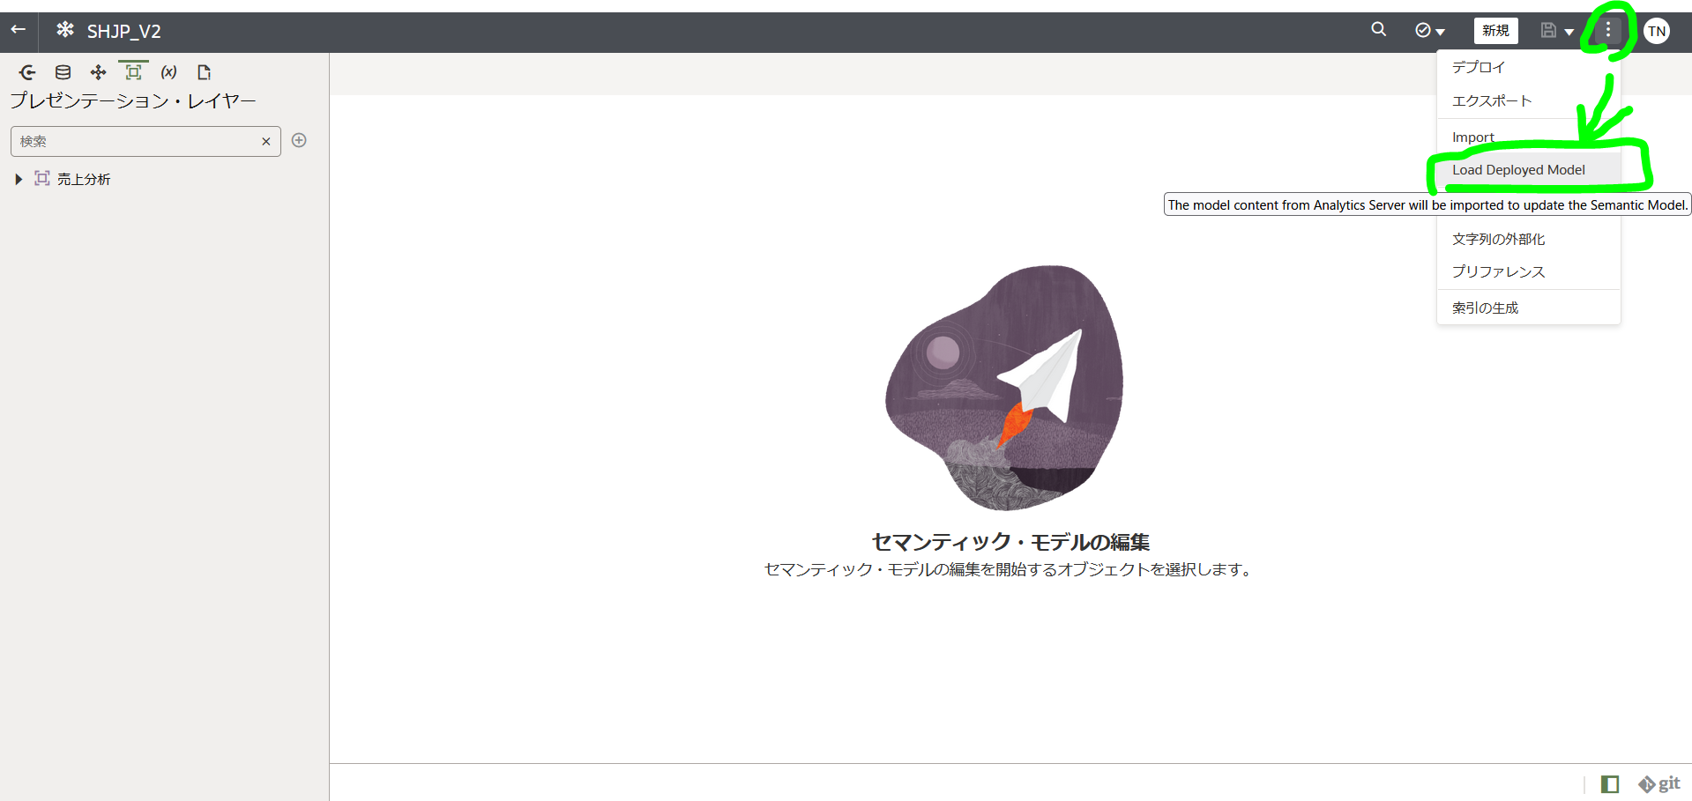
Task: Open the page menu three-dot icon
Action: pyautogui.click(x=1608, y=31)
